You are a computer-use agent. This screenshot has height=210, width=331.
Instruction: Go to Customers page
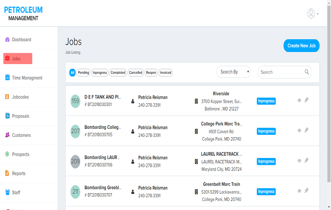tap(21, 135)
